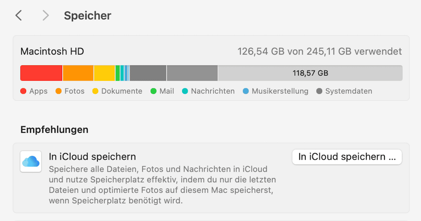Click the Empfehlungen section heading
The image size is (421, 221).
[x=54, y=130]
